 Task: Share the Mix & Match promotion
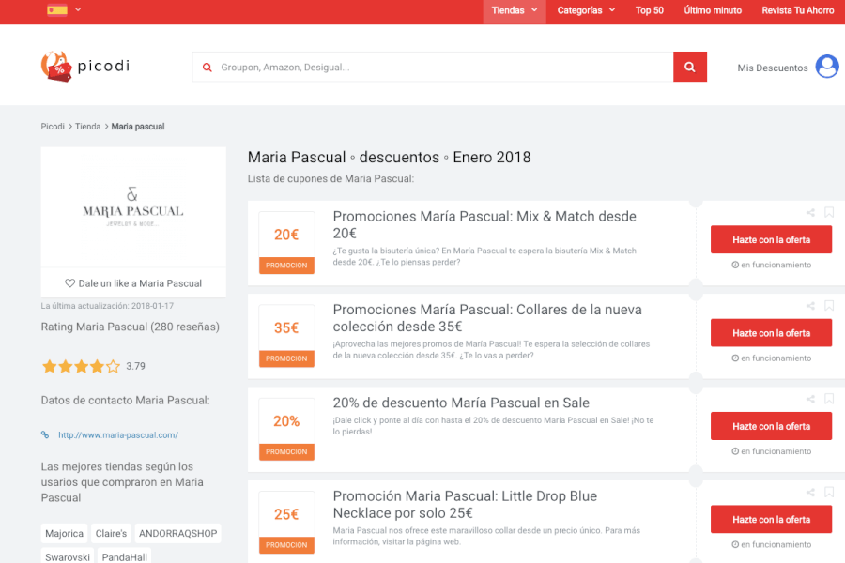click(810, 213)
